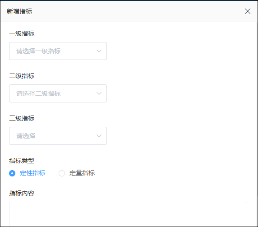
Task: Click the 一级指标 field label
Action: pyautogui.click(x=22, y=33)
